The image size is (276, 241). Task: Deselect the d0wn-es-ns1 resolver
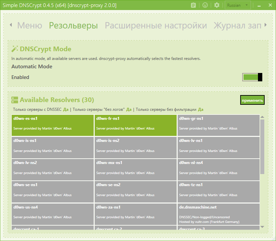click(53, 125)
